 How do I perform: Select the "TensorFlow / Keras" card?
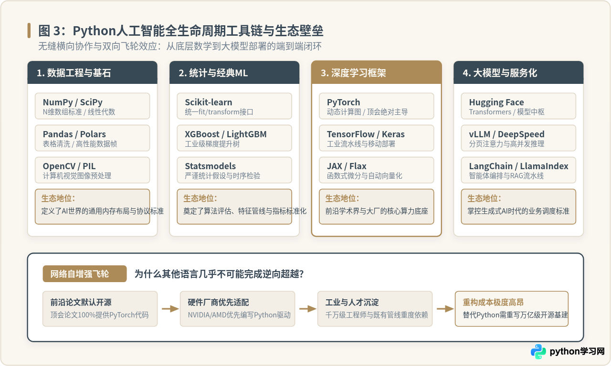tap(377, 138)
